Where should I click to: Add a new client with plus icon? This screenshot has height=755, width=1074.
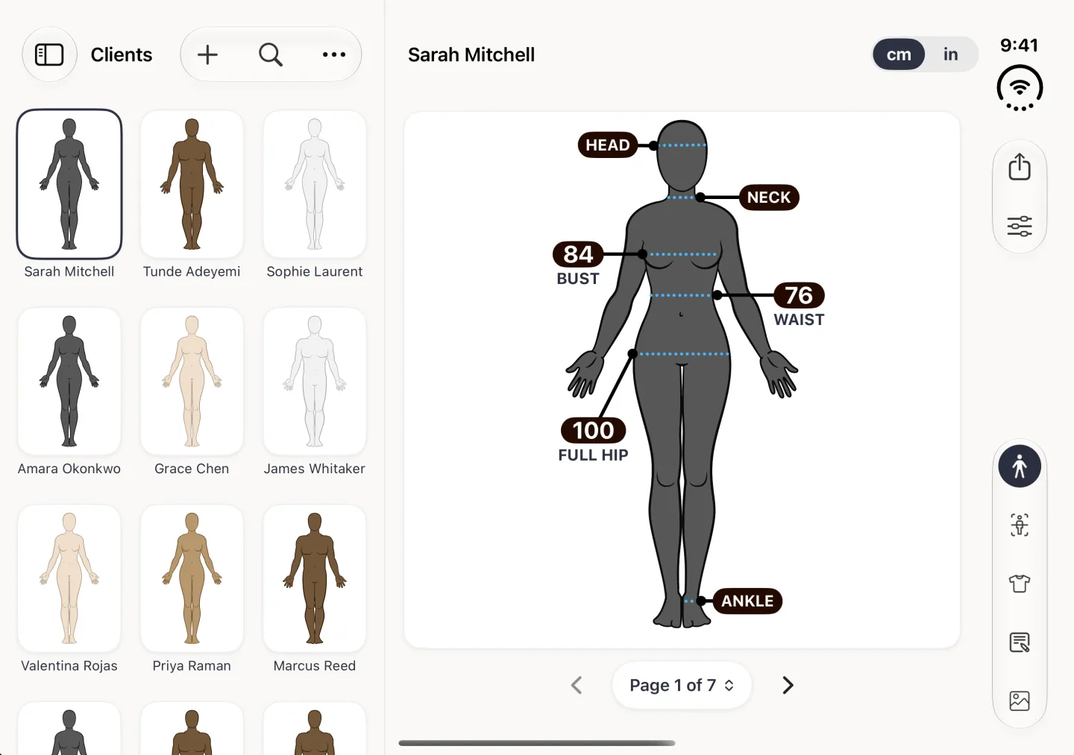pyautogui.click(x=207, y=54)
